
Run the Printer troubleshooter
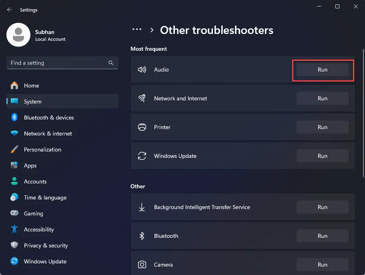point(323,127)
